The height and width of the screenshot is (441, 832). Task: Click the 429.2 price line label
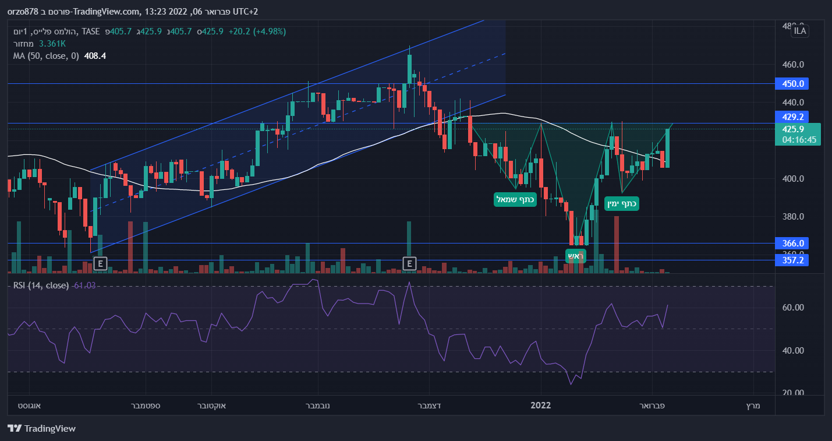click(793, 117)
